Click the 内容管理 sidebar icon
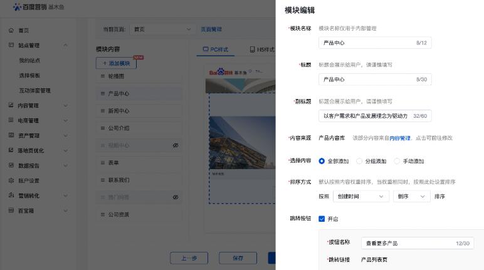The image size is (484, 270). [x=11, y=105]
